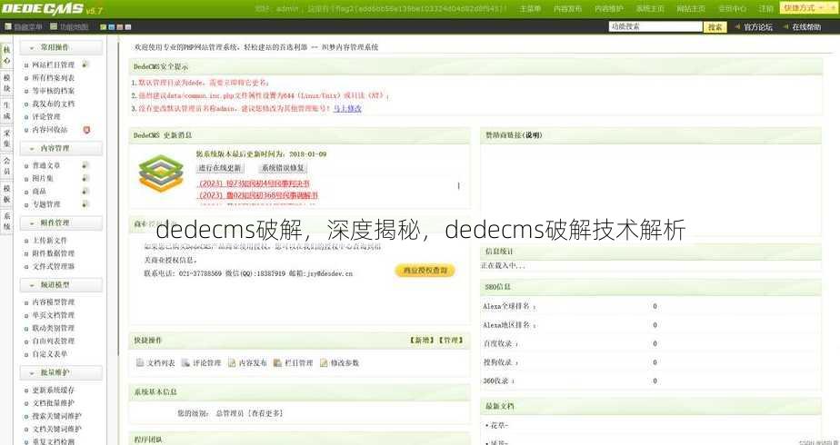Open 联动类别管理 in sidebar
Viewport: 840px width, 445px height.
(53, 328)
